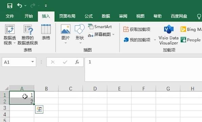Select row 2 header
This screenshot has width=202, height=122.
pos(5,101)
